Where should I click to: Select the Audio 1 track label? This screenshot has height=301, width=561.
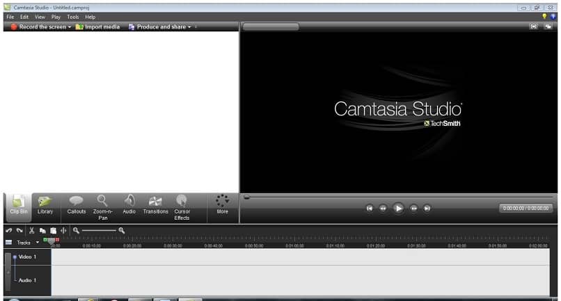pos(28,280)
